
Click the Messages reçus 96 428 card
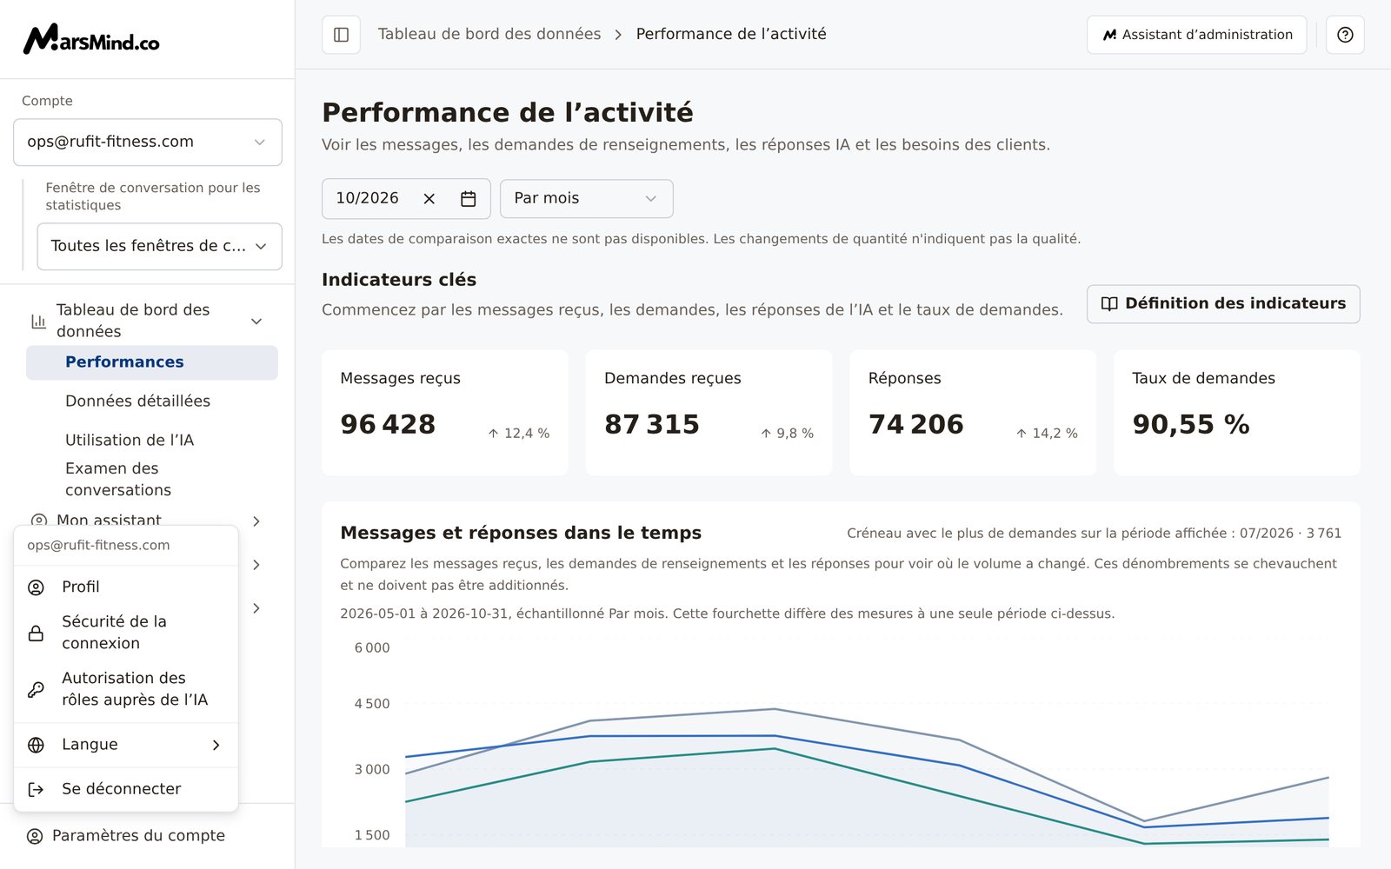coord(445,413)
